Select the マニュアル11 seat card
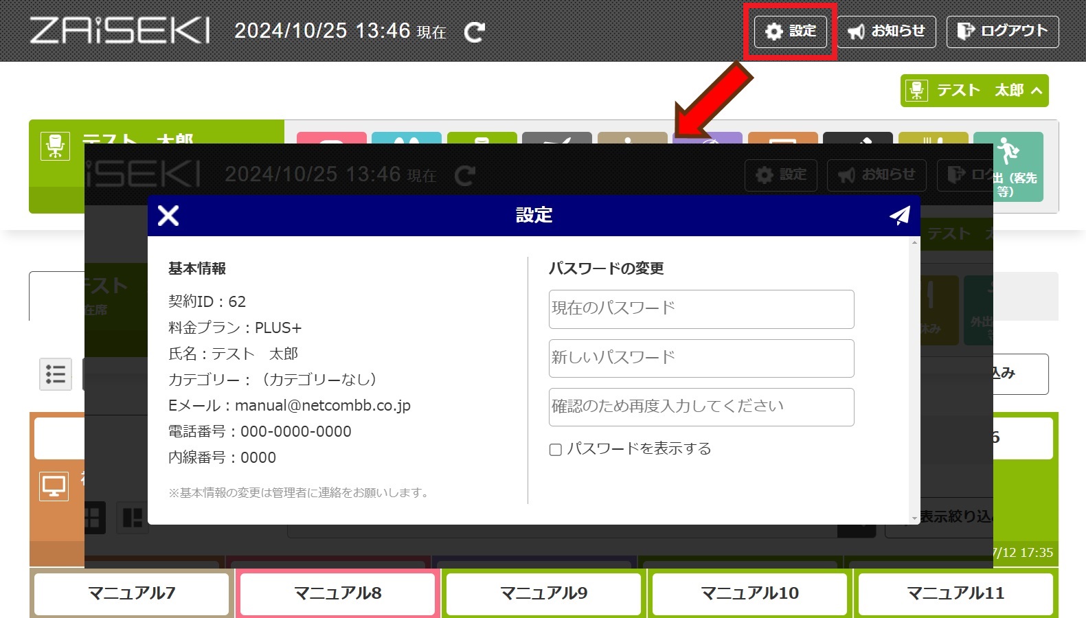Screen dimensions: 1086x618 955,593
